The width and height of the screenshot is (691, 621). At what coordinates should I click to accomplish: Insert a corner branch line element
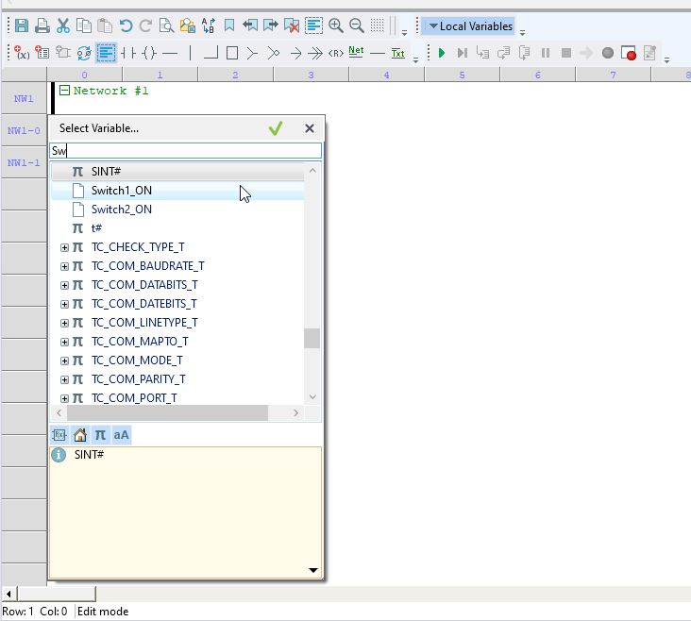coord(211,53)
